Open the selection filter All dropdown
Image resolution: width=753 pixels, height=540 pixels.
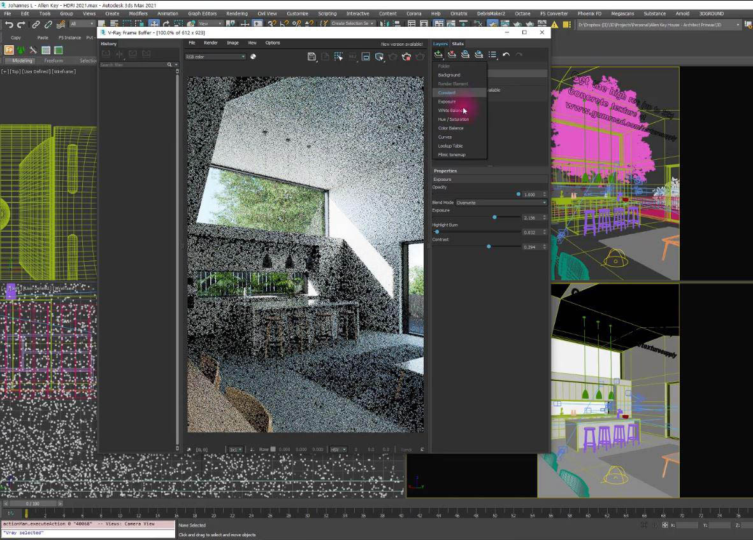(x=81, y=24)
